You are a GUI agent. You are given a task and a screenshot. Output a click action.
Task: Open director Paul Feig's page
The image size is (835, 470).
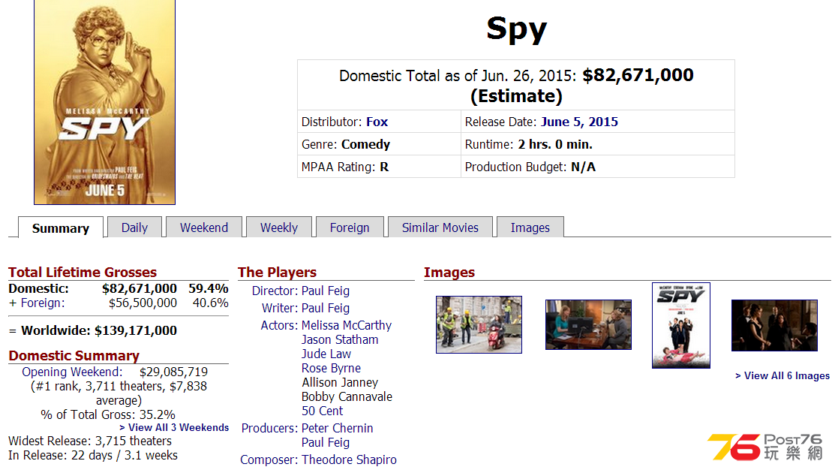(326, 291)
